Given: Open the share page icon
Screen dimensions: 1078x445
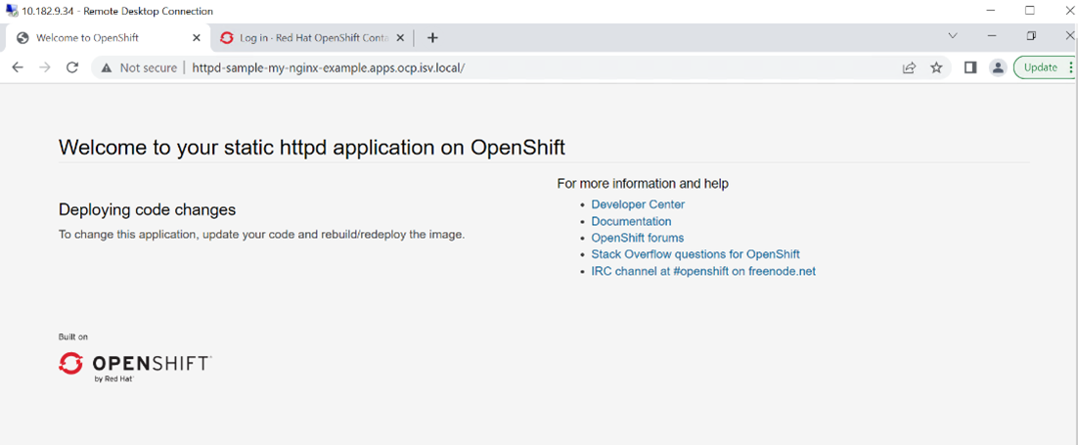Looking at the screenshot, I should click(x=909, y=67).
